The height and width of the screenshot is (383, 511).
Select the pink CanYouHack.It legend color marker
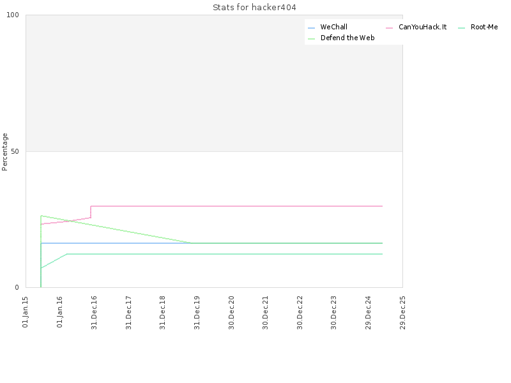click(390, 28)
